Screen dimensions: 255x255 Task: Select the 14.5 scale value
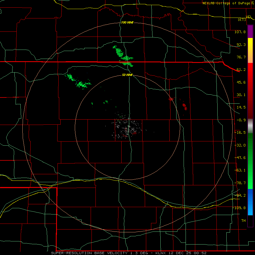click(241, 107)
